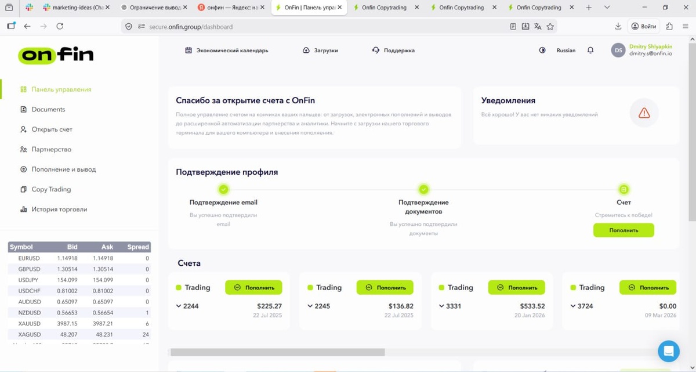Switch to онфин Яндекс tab
Image resolution: width=696 pixels, height=372 pixels.
tap(231, 8)
